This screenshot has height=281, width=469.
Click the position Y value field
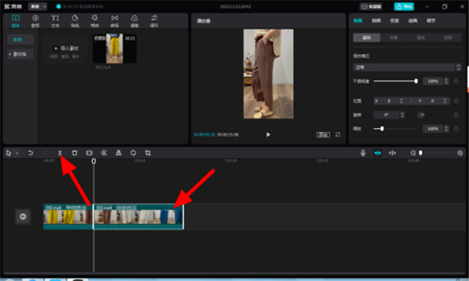click(432, 101)
